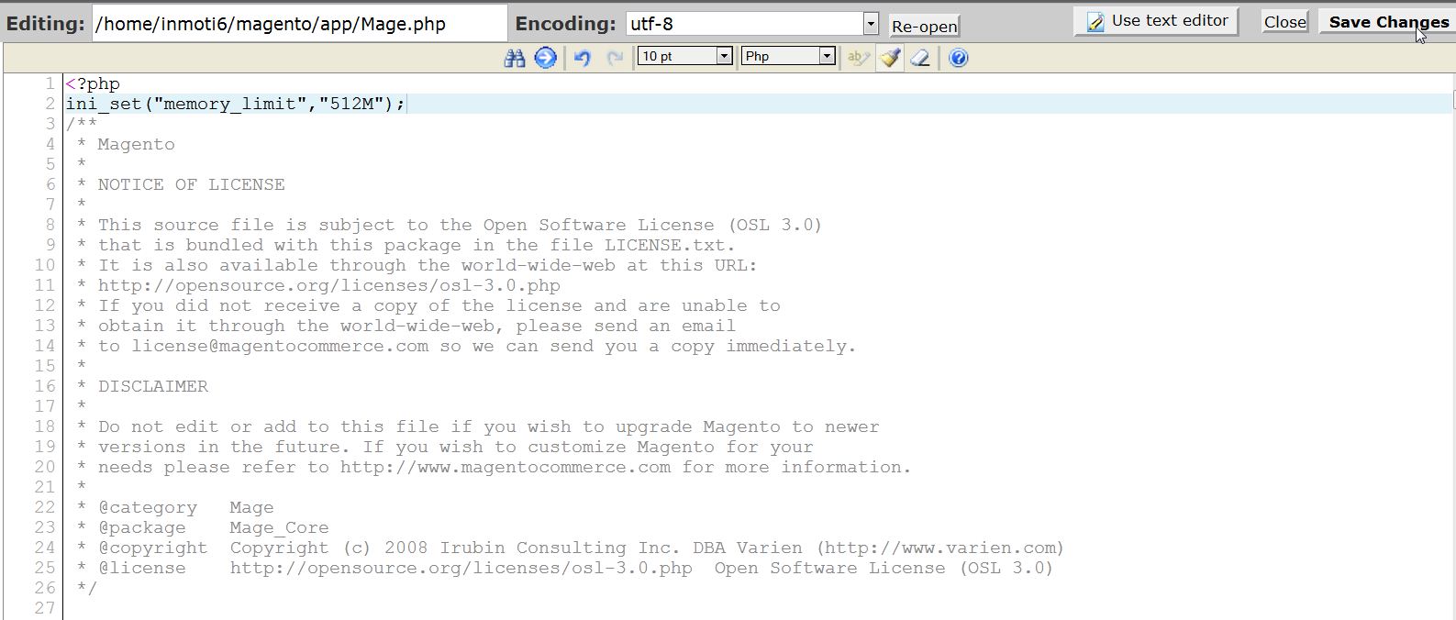Click 'If you did not receive' line
This screenshot has width=1456, height=620.
(428, 305)
